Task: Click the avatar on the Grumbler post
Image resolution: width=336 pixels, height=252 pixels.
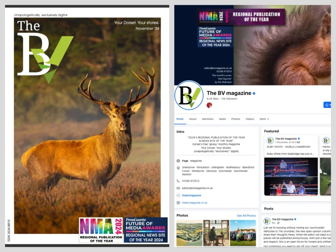Action: pos(267,221)
